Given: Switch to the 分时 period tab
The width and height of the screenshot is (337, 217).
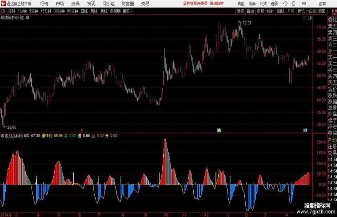Looking at the screenshot, I should (12, 11).
